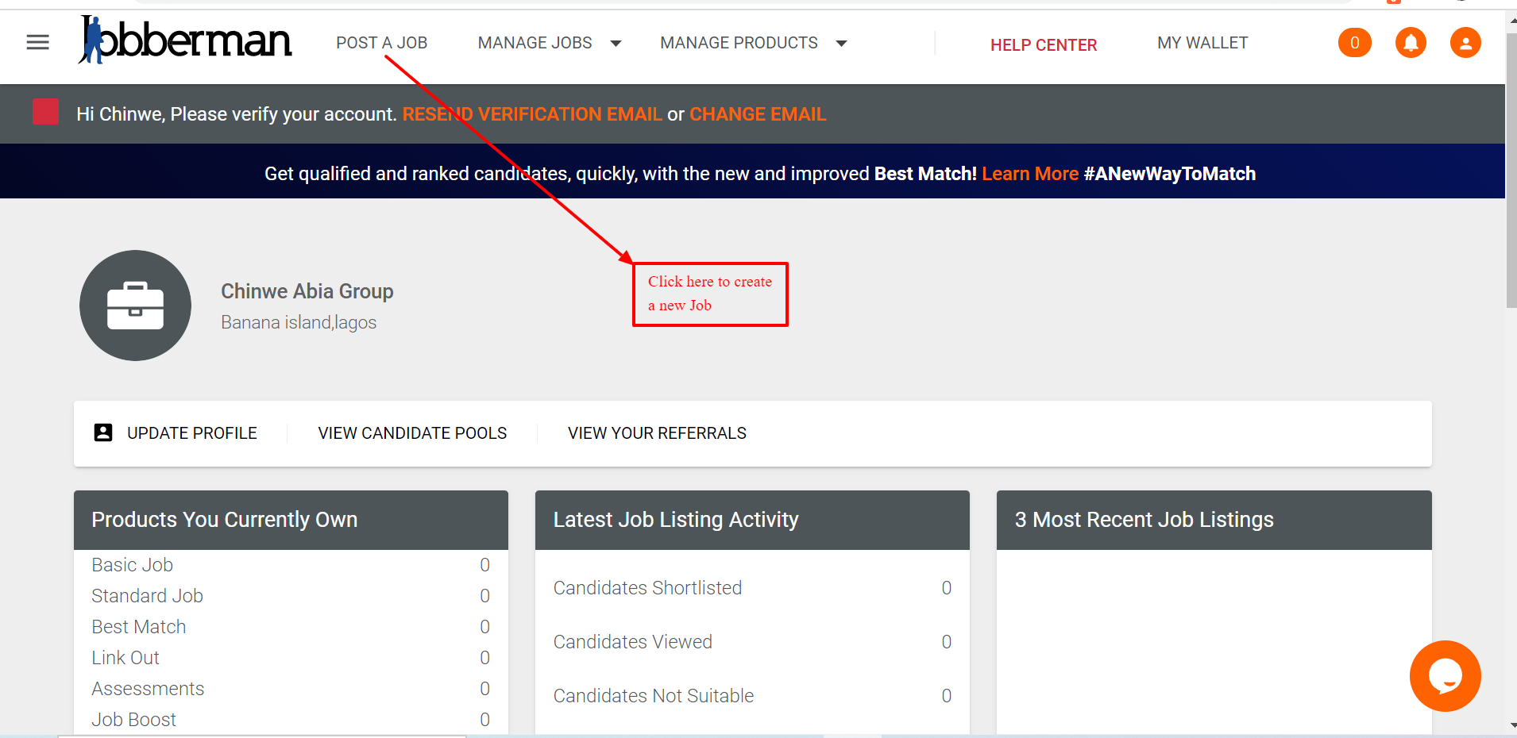Open My Wallet
The width and height of the screenshot is (1517, 738).
(x=1202, y=43)
